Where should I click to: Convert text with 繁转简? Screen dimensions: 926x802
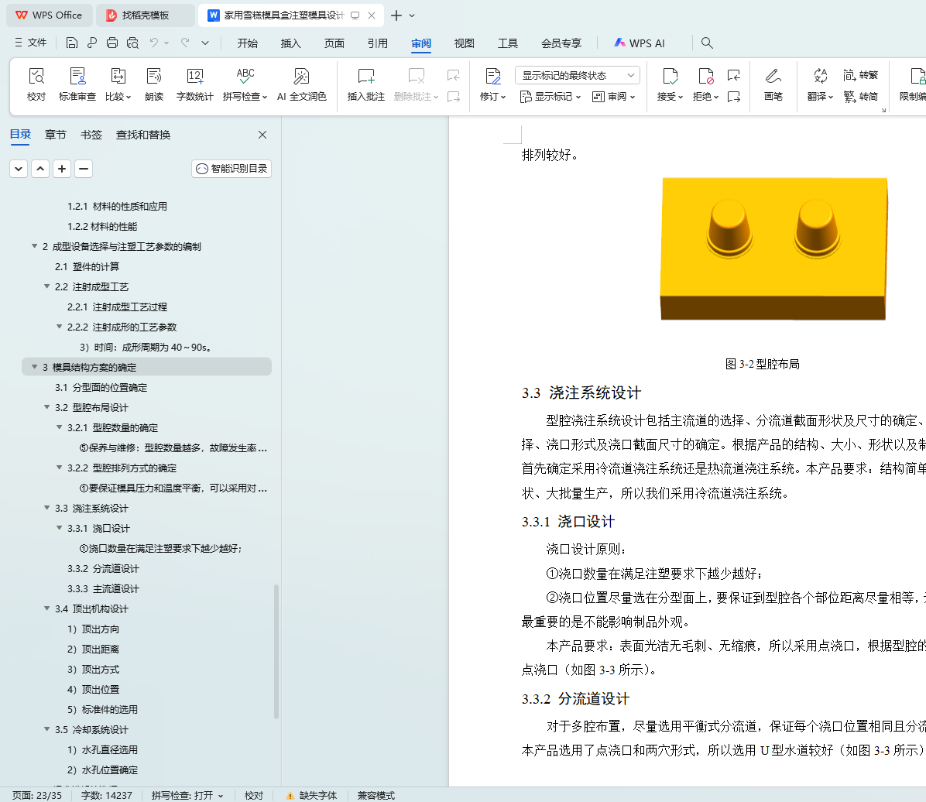click(860, 96)
